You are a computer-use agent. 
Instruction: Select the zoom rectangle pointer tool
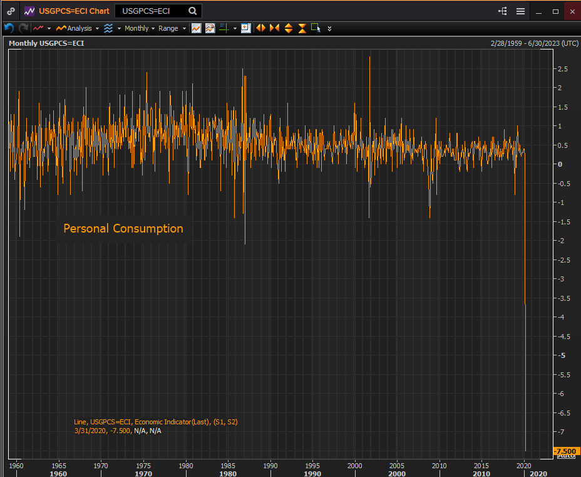[316, 28]
